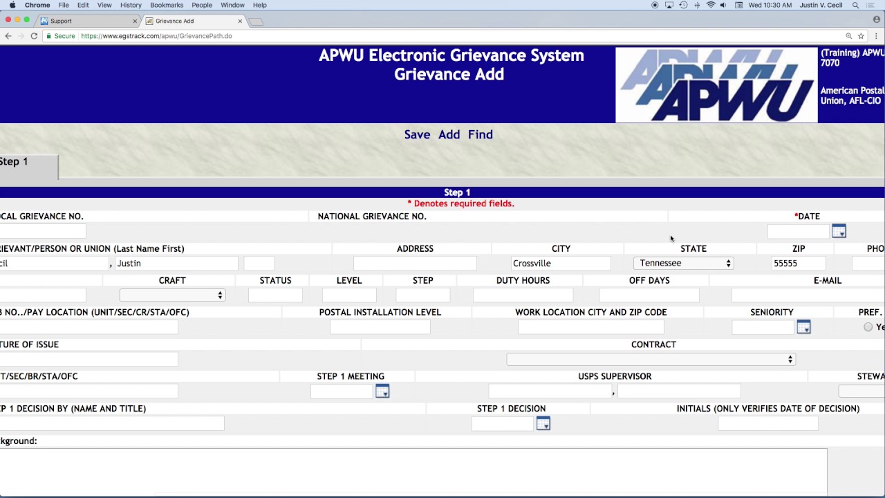Click the Time Machine icon in menu bar

pos(683,5)
